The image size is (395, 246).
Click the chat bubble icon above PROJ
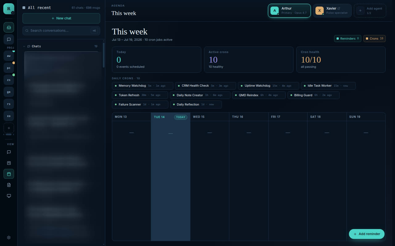coord(9,39)
